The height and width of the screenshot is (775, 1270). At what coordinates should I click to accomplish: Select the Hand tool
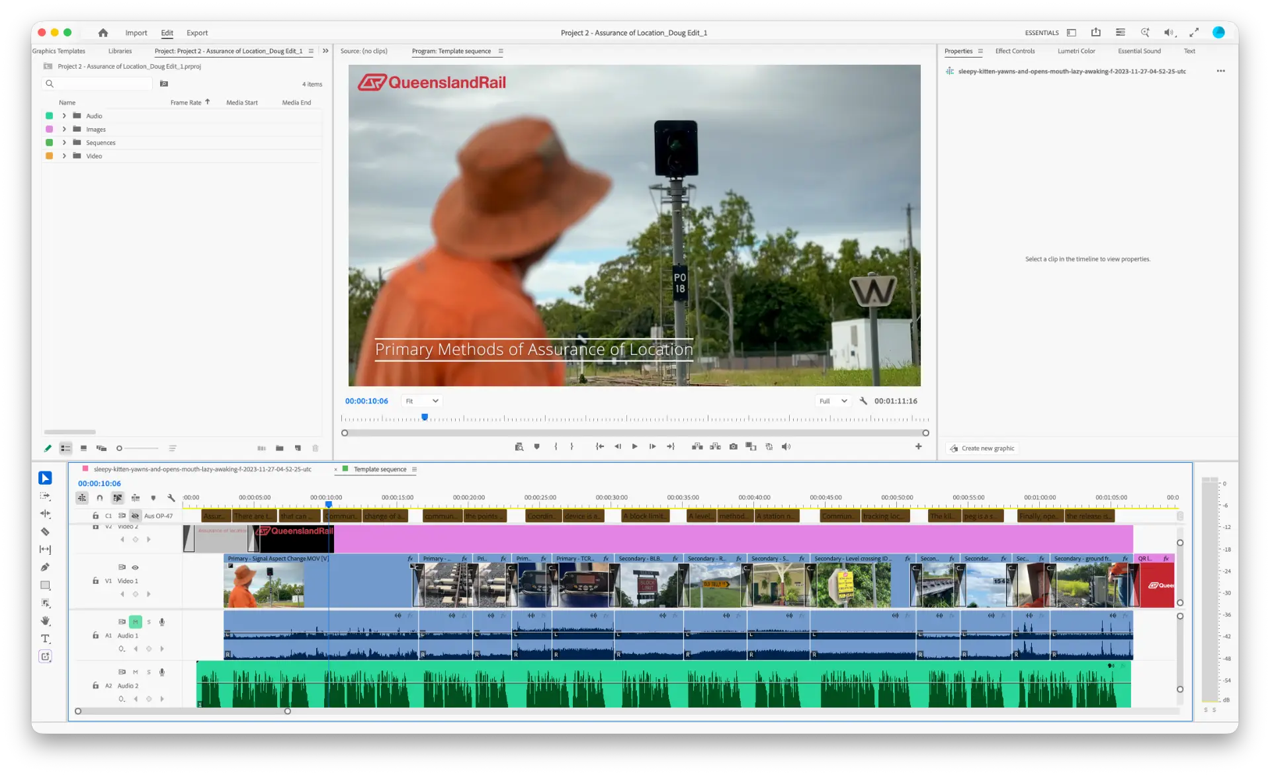click(x=45, y=621)
